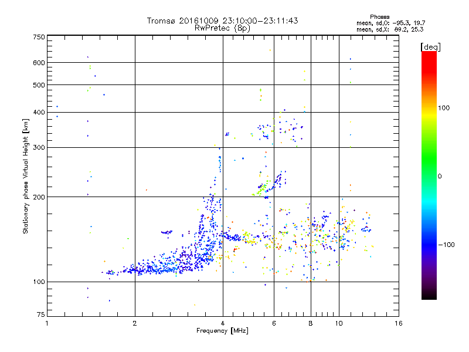Click the x-axis tick label "10"
The image size is (469, 352).
(339, 323)
